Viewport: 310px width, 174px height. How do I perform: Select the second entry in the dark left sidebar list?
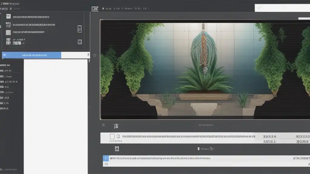(6, 71)
